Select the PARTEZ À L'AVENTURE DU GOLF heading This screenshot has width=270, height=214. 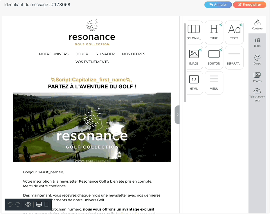tap(92, 87)
